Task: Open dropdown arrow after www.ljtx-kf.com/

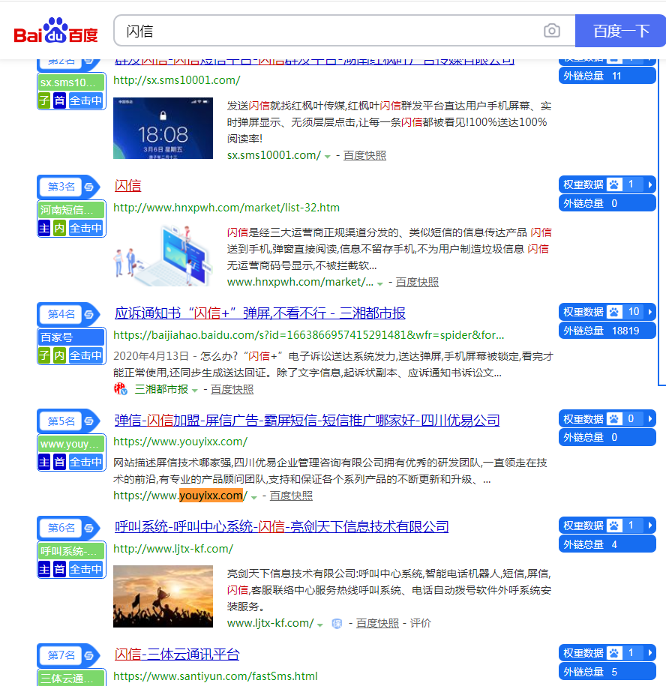Action: pyautogui.click(x=319, y=625)
